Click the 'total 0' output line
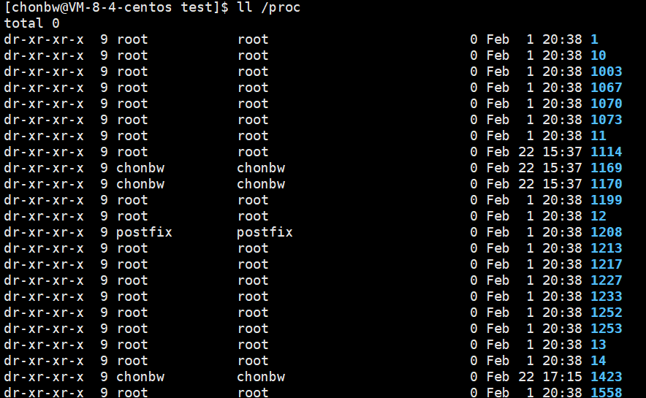The height and width of the screenshot is (398, 646). click(31, 23)
